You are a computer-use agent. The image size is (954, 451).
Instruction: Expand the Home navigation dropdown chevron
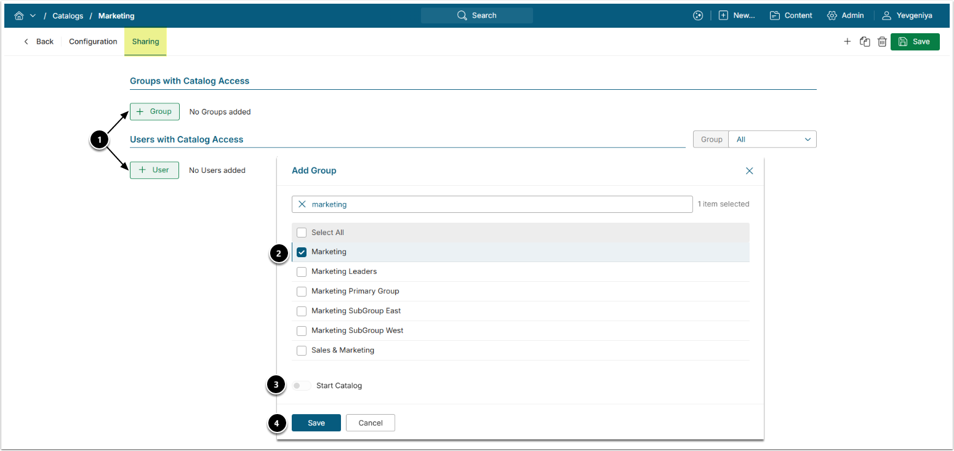[x=33, y=15]
